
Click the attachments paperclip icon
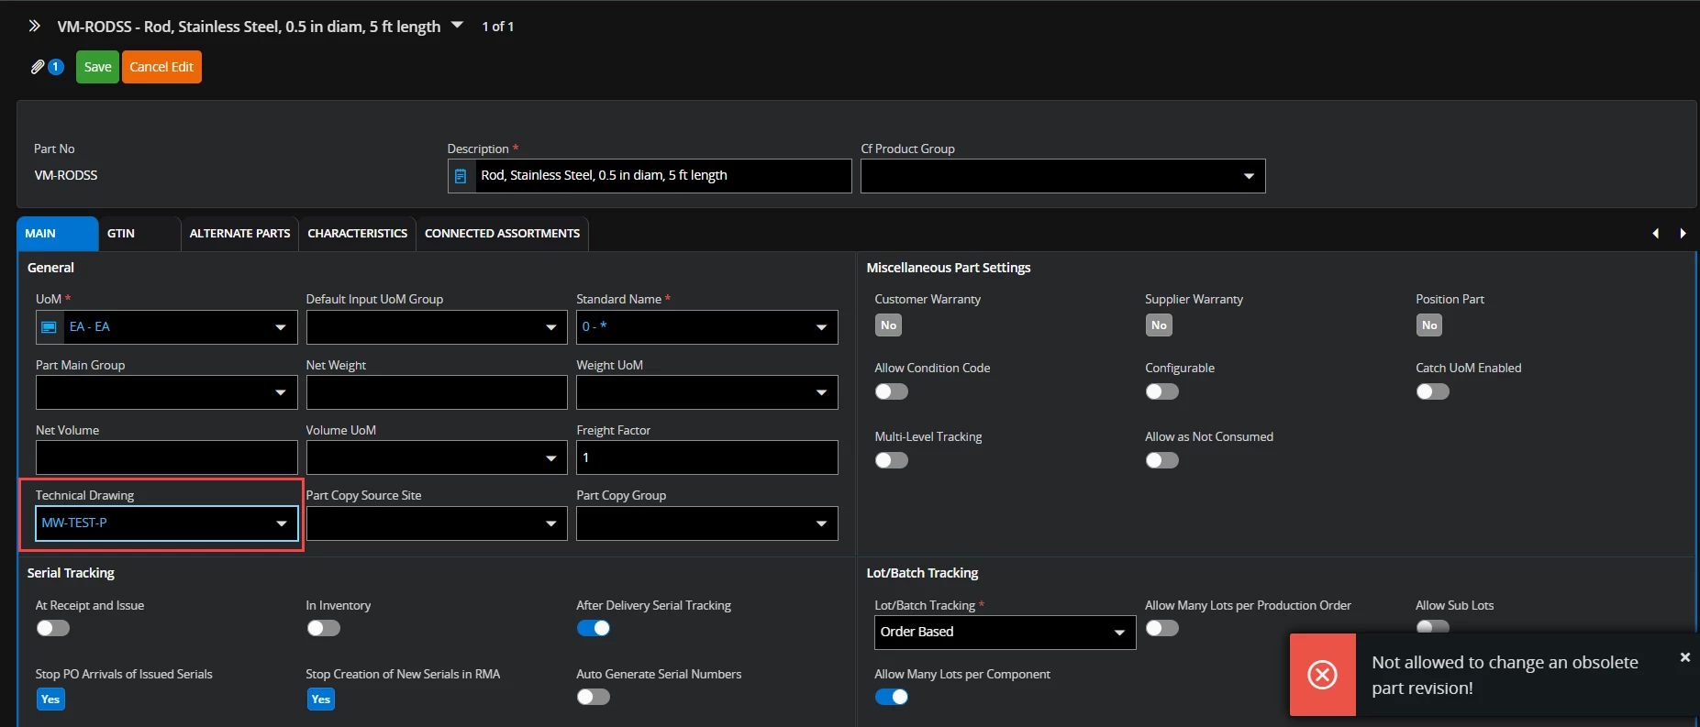click(x=38, y=67)
